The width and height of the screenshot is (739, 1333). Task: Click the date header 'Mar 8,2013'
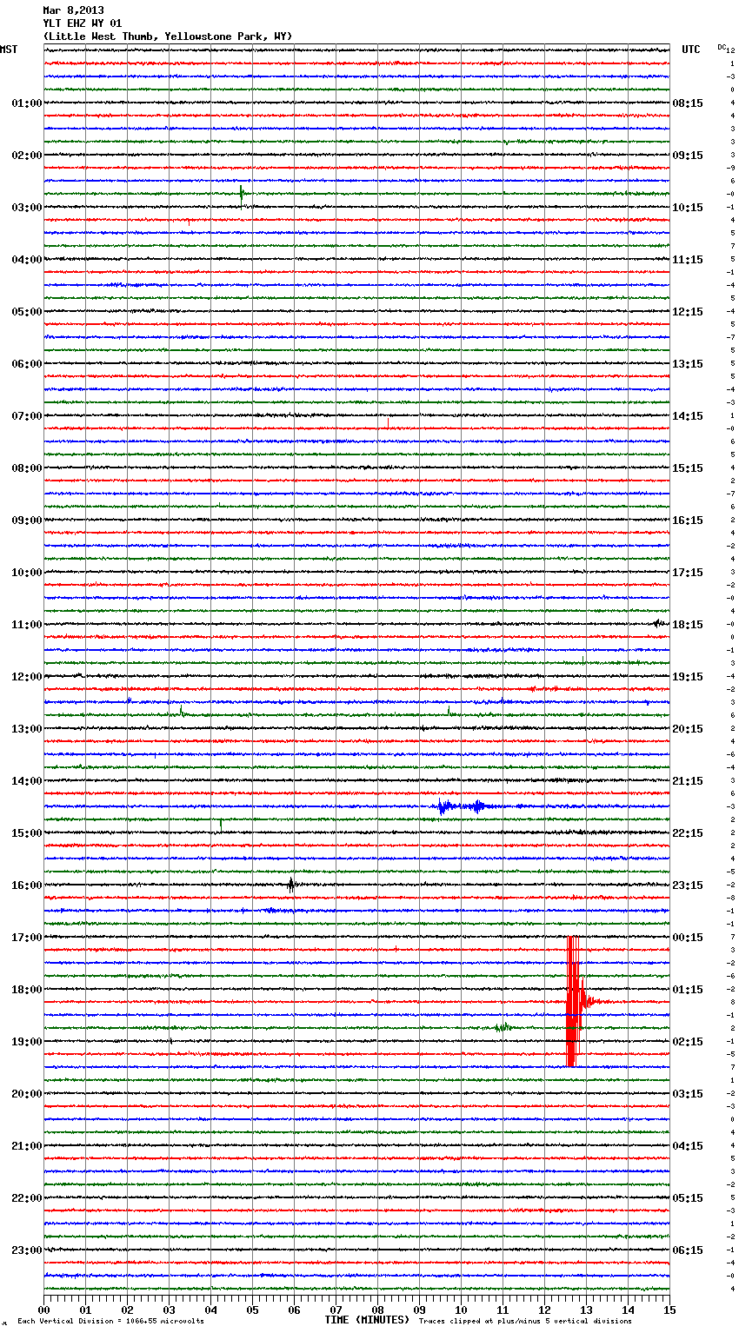click(x=73, y=10)
